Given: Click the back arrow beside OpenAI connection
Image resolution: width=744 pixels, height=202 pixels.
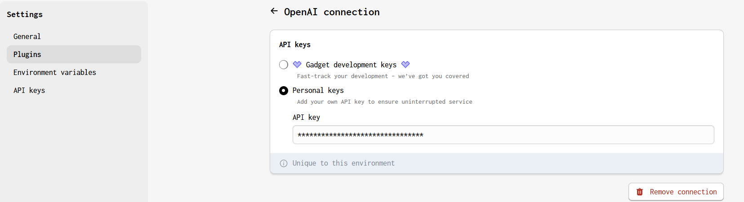Looking at the screenshot, I should tap(274, 11).
